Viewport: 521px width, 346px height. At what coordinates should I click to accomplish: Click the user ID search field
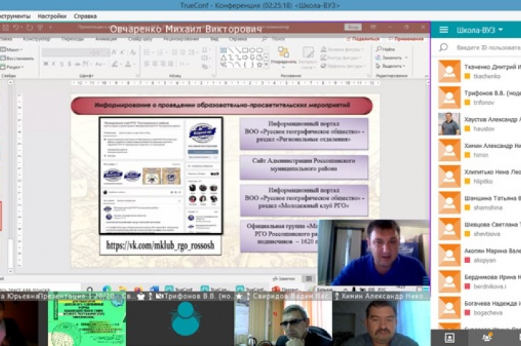[x=488, y=47]
